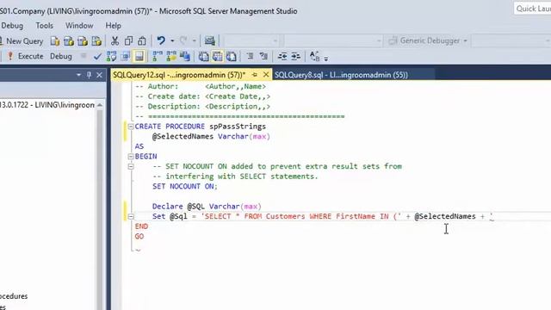551x310 pixels.
Task: Collapse the SET NOCOUNT comment block
Action: [131, 166]
